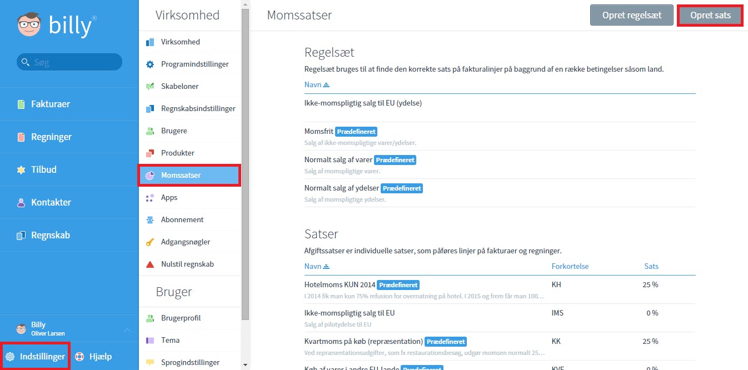Click the Abonnement icon
The width and height of the screenshot is (748, 370).
click(149, 219)
